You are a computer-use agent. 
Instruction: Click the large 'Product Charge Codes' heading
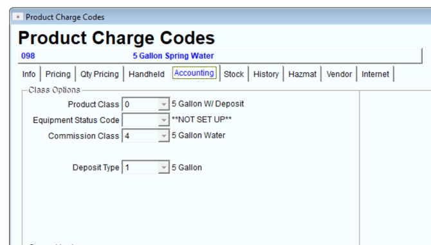click(x=116, y=38)
